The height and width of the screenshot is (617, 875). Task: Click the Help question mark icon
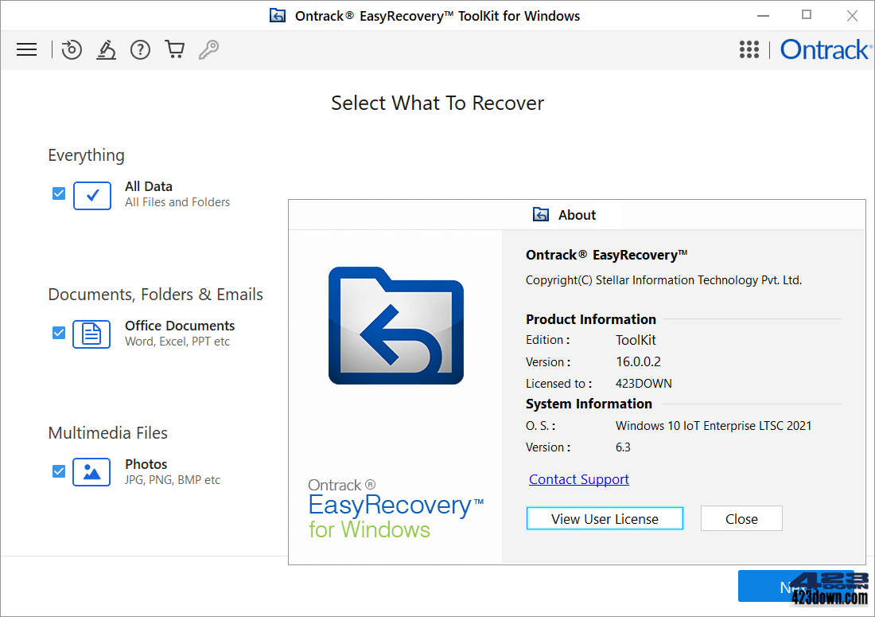tap(140, 49)
